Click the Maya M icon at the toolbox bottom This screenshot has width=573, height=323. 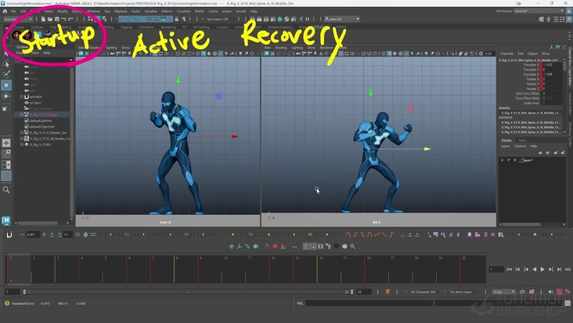(6, 220)
